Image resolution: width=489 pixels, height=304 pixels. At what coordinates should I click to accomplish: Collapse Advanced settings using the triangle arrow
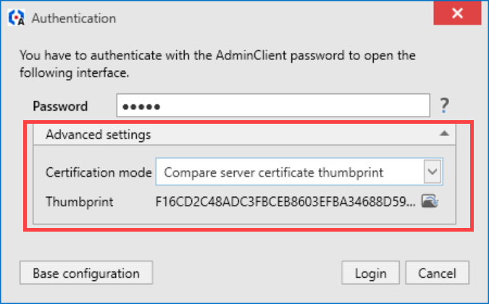[444, 134]
